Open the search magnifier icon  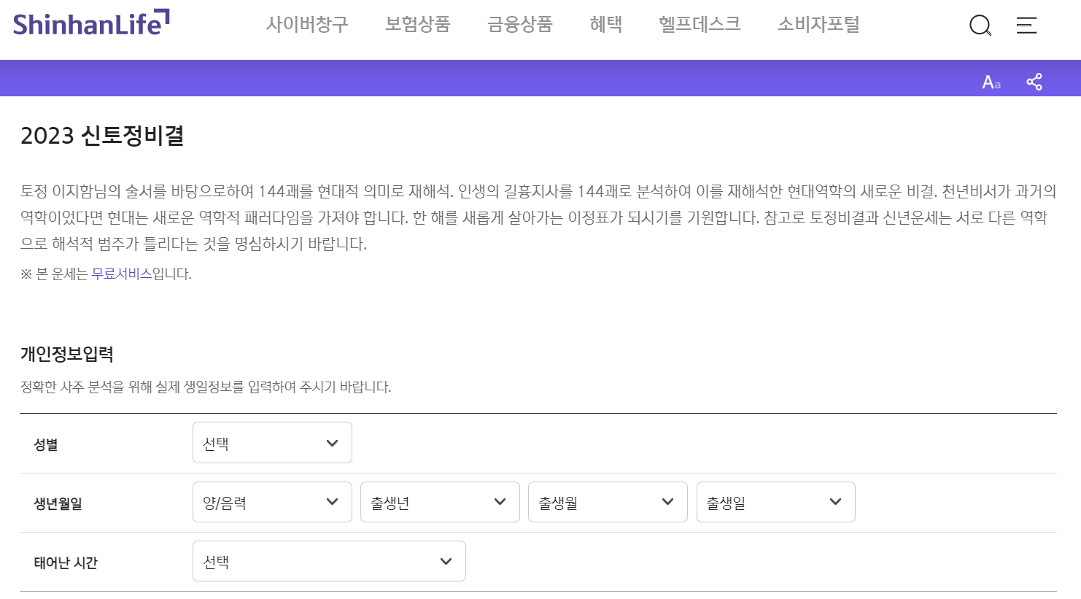980,25
